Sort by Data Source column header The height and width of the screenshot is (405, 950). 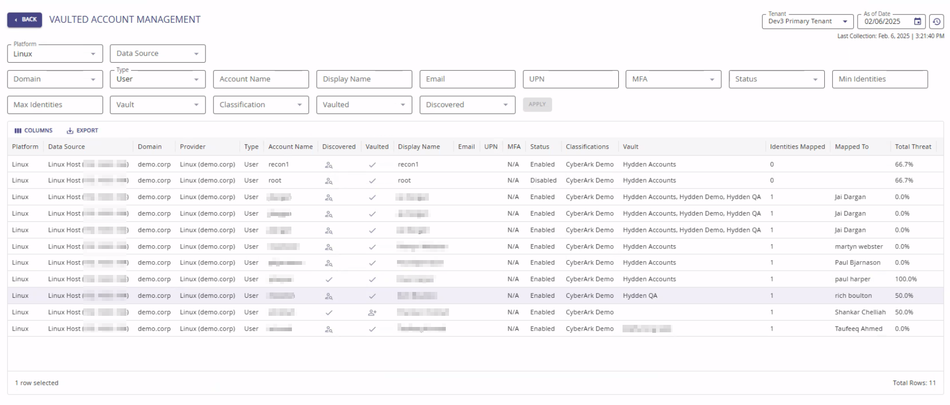[x=66, y=147]
